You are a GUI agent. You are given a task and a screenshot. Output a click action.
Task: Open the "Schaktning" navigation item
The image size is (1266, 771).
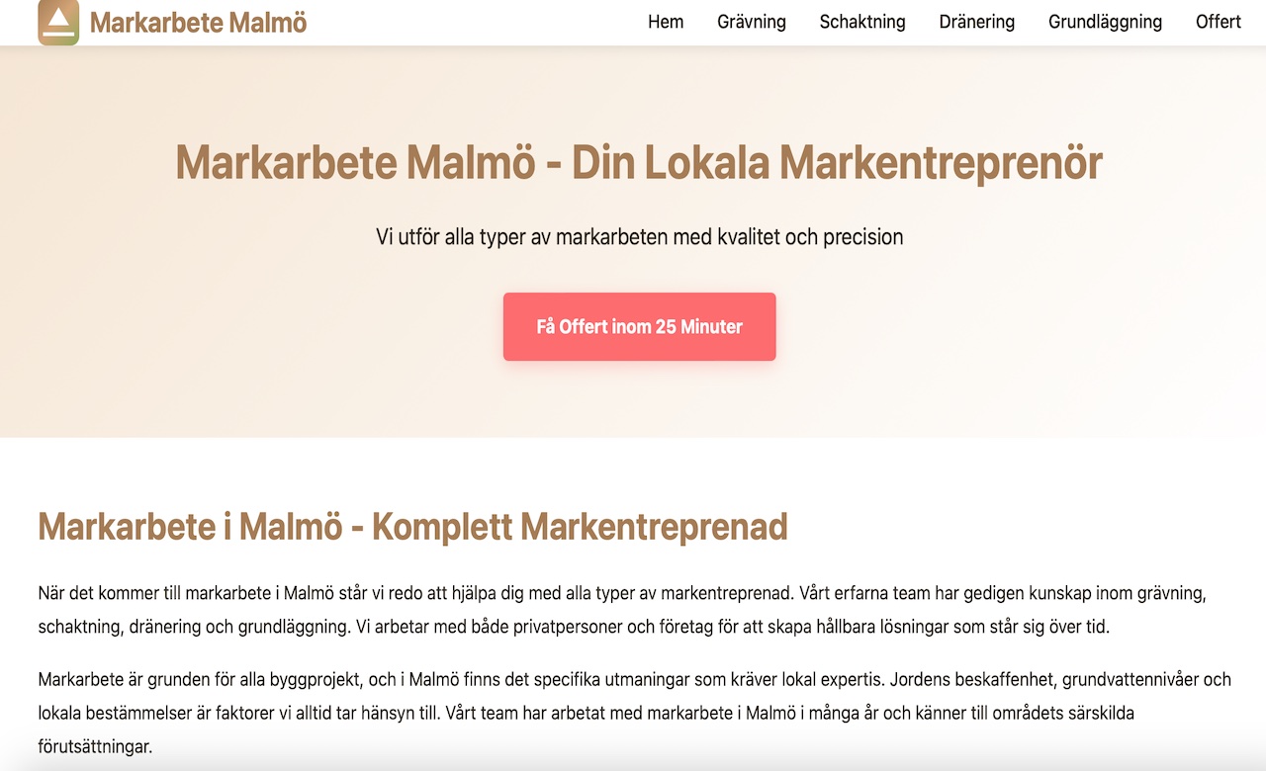pos(861,22)
